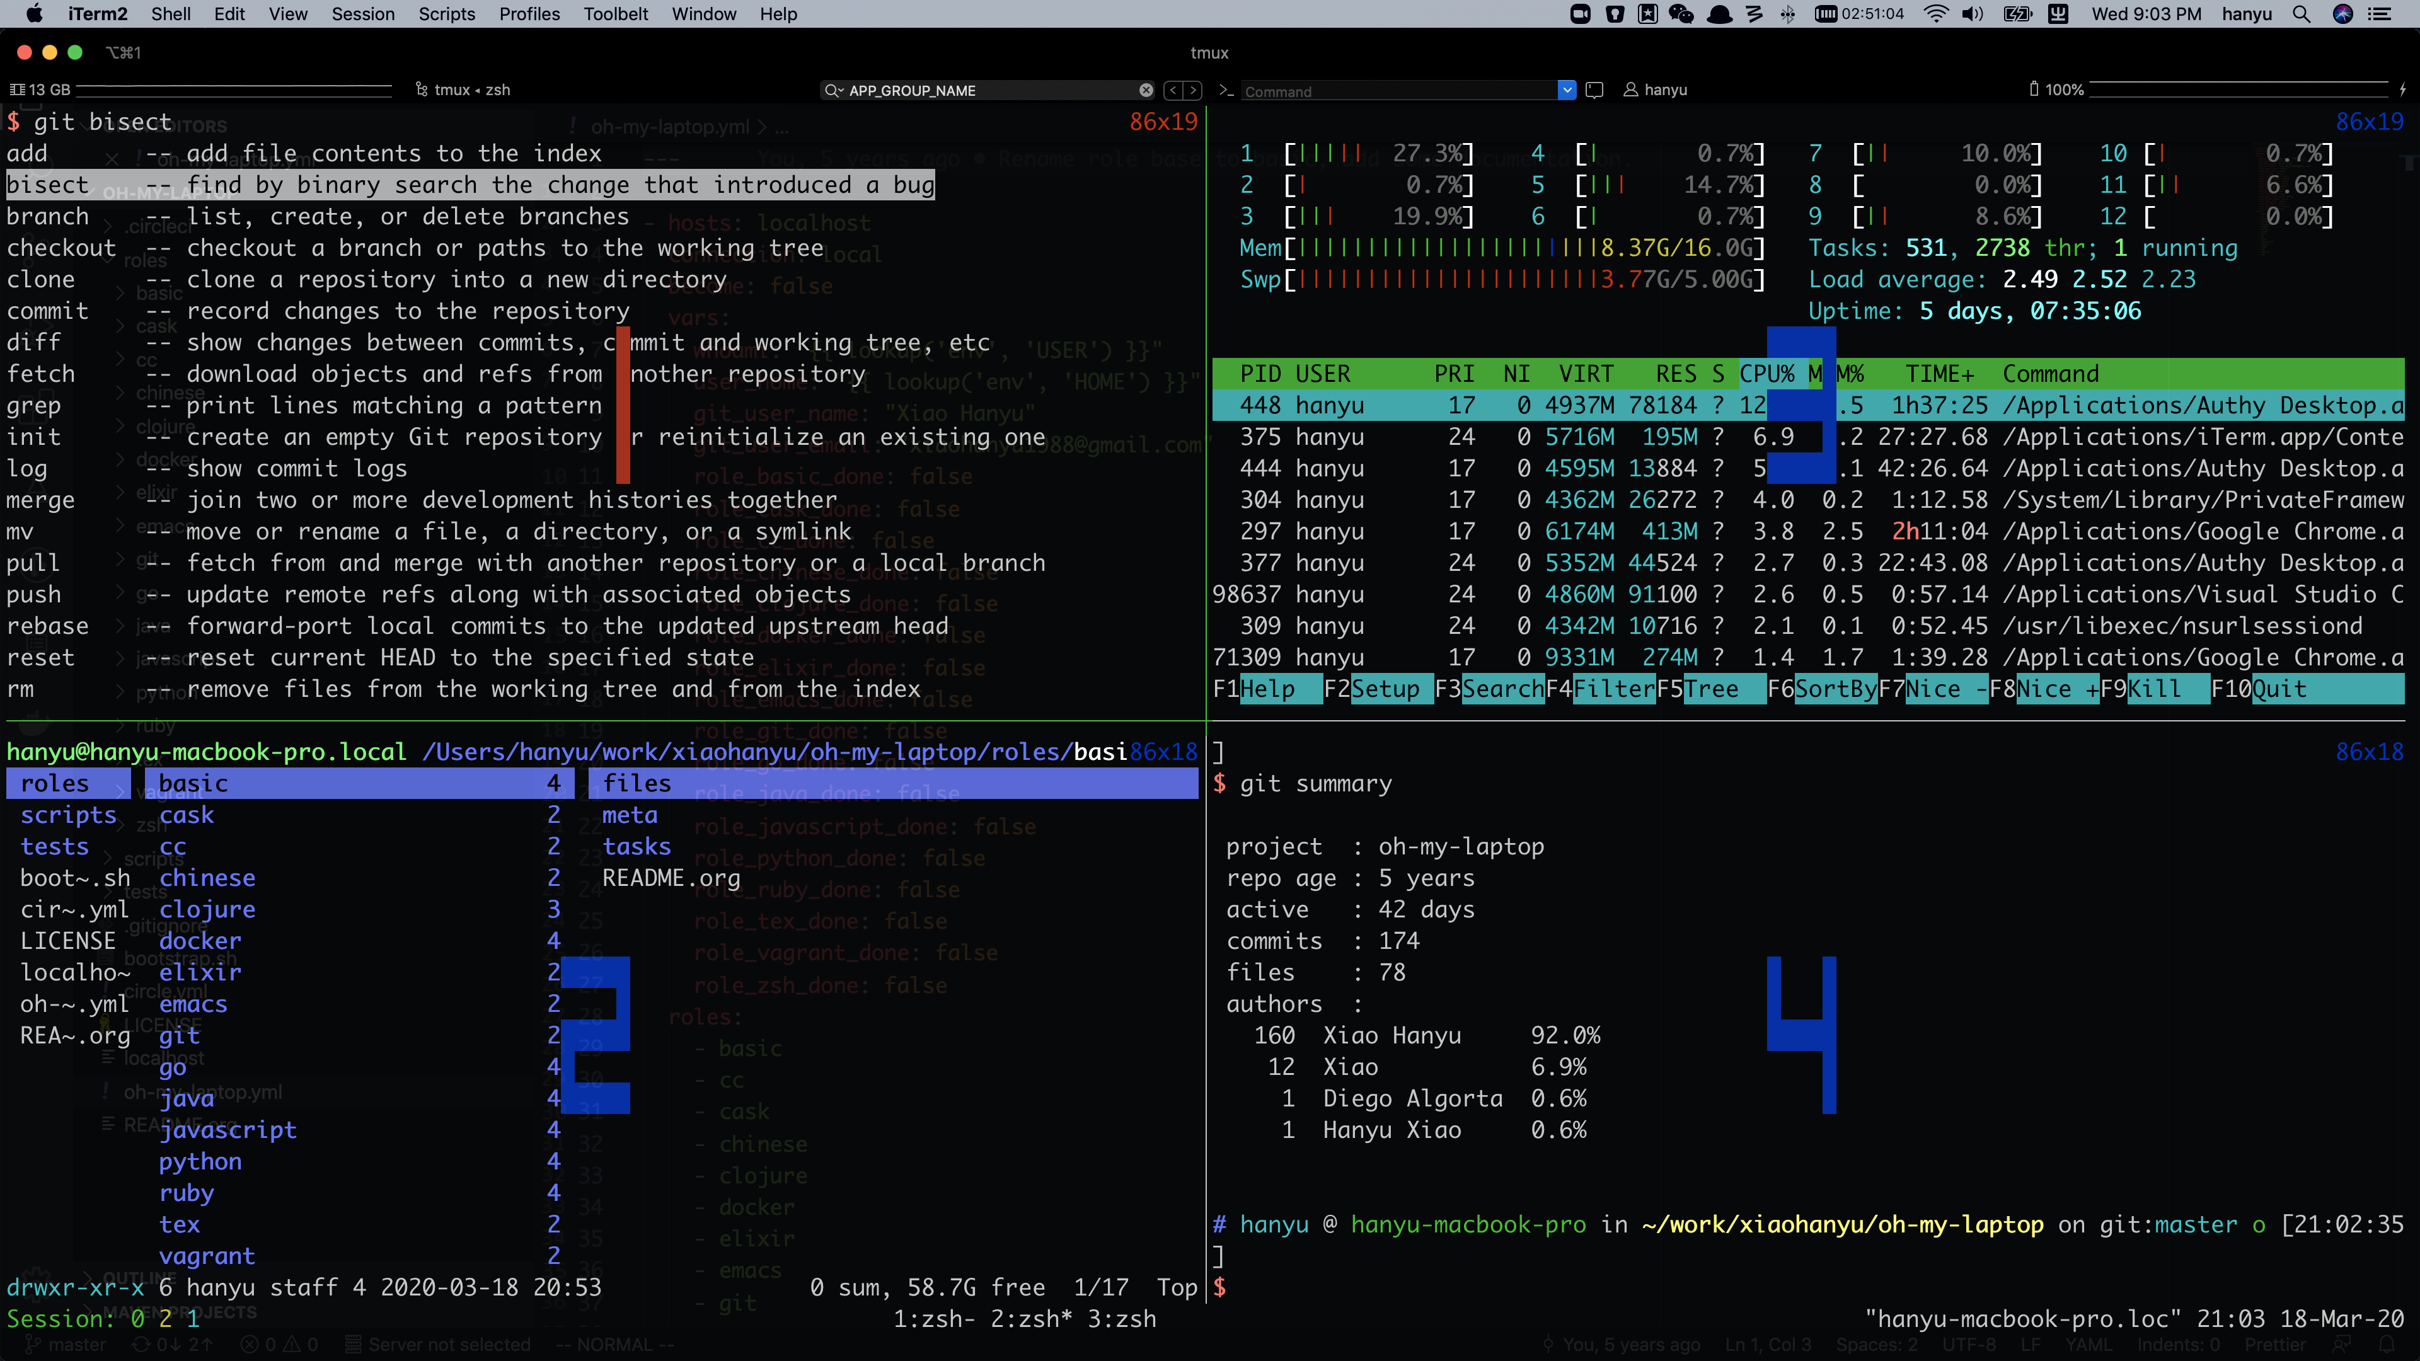Go to next search result arrow
This screenshot has width=2420, height=1361.
(1193, 90)
